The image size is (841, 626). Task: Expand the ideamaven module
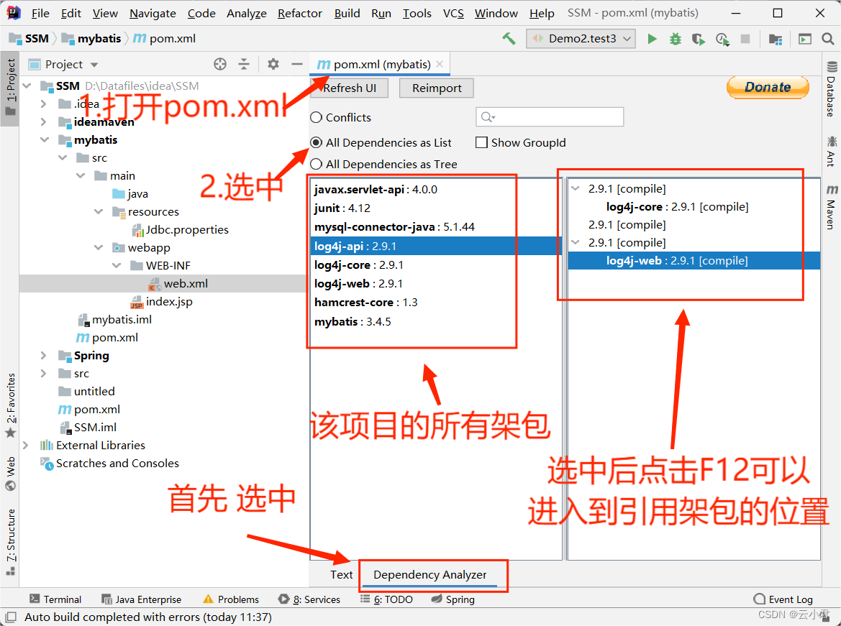[x=43, y=121]
